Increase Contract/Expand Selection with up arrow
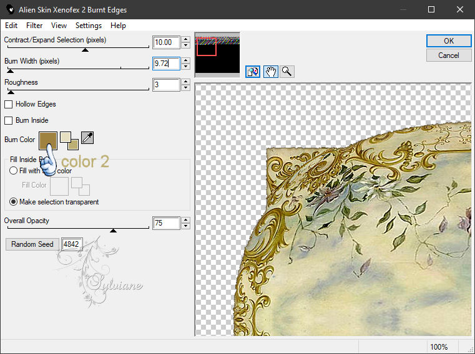The image size is (475, 354). coord(186,39)
